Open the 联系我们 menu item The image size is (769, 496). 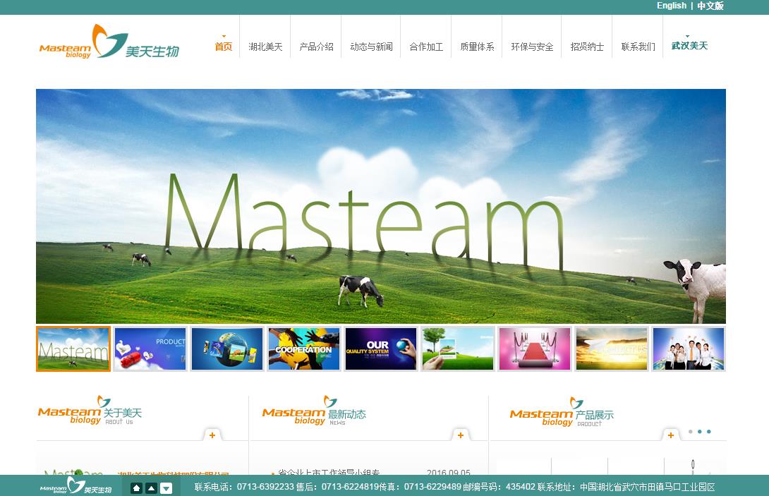[x=638, y=47]
